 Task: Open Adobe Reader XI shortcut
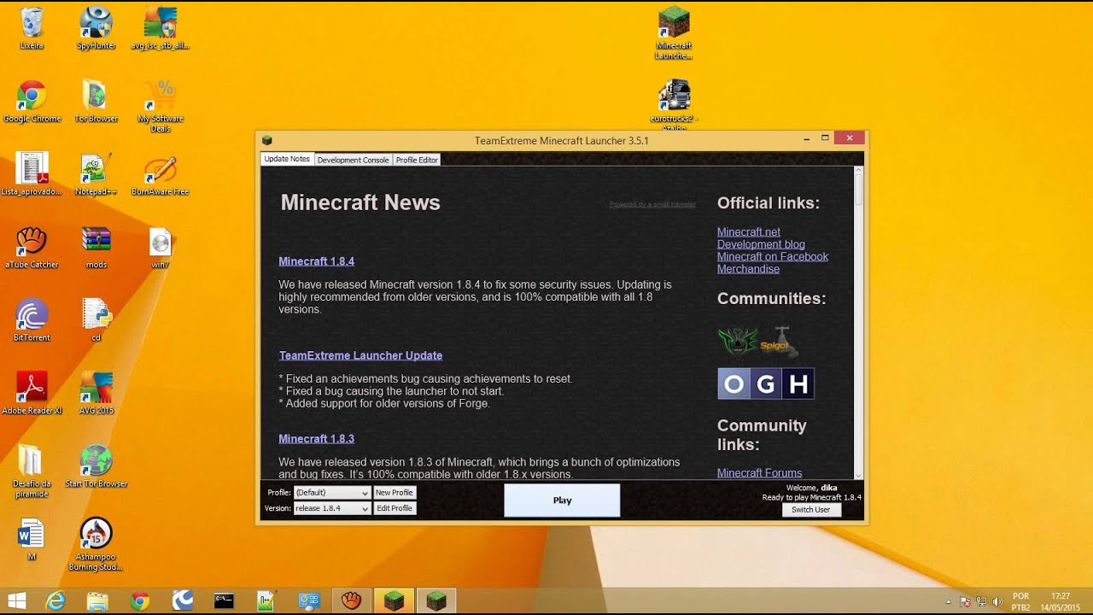pos(32,393)
